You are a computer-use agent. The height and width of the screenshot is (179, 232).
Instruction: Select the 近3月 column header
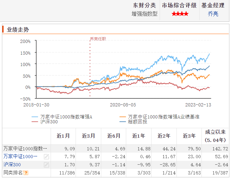88,136
